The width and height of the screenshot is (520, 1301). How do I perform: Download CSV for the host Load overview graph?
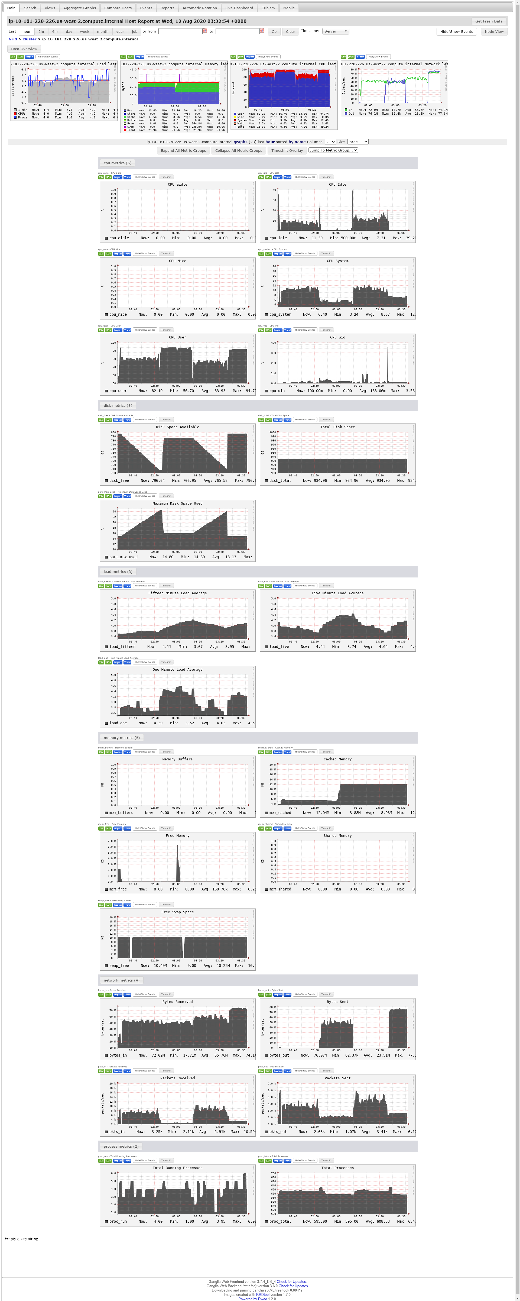coord(13,57)
